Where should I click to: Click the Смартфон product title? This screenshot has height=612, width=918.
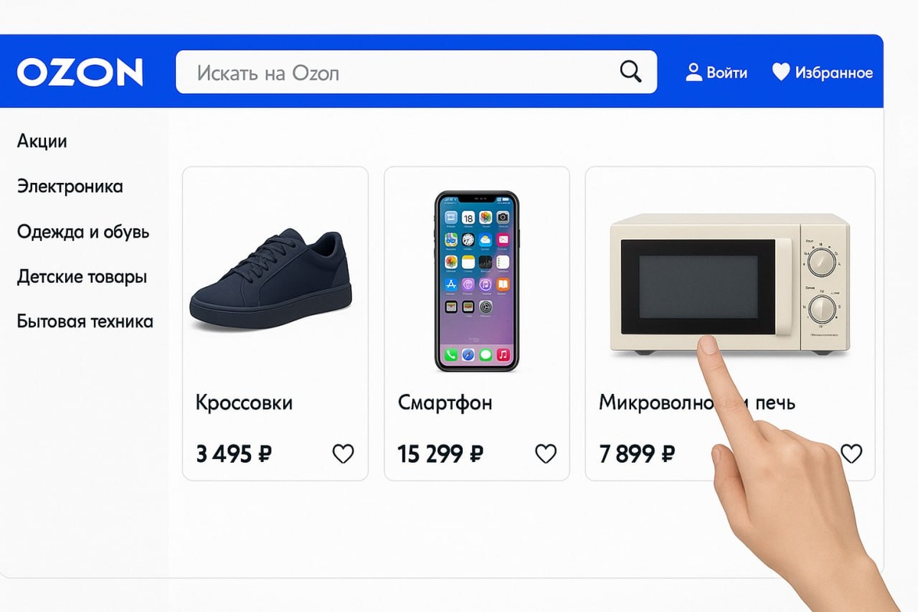445,402
